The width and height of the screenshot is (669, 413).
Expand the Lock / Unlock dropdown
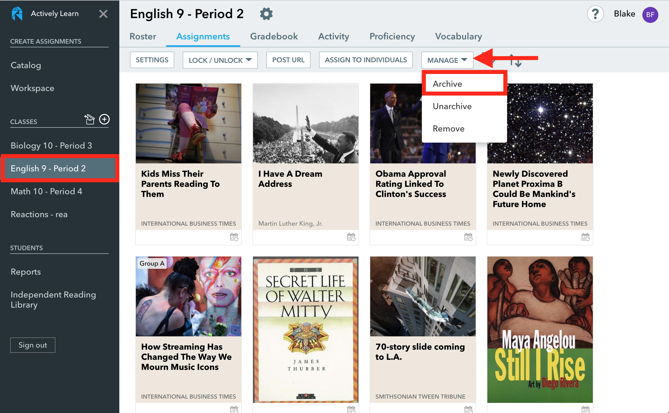[220, 60]
